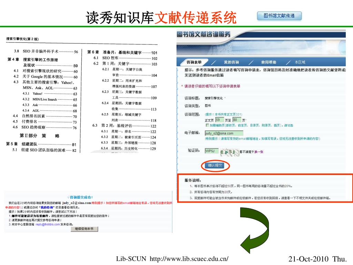Click the contents entry 4.3.4 AOL
This screenshot has width=353, height=265.
(x=50, y=111)
